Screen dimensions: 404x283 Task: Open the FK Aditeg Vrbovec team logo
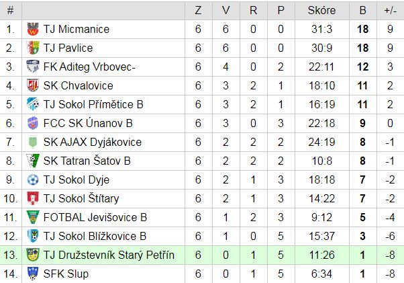[x=33, y=67]
